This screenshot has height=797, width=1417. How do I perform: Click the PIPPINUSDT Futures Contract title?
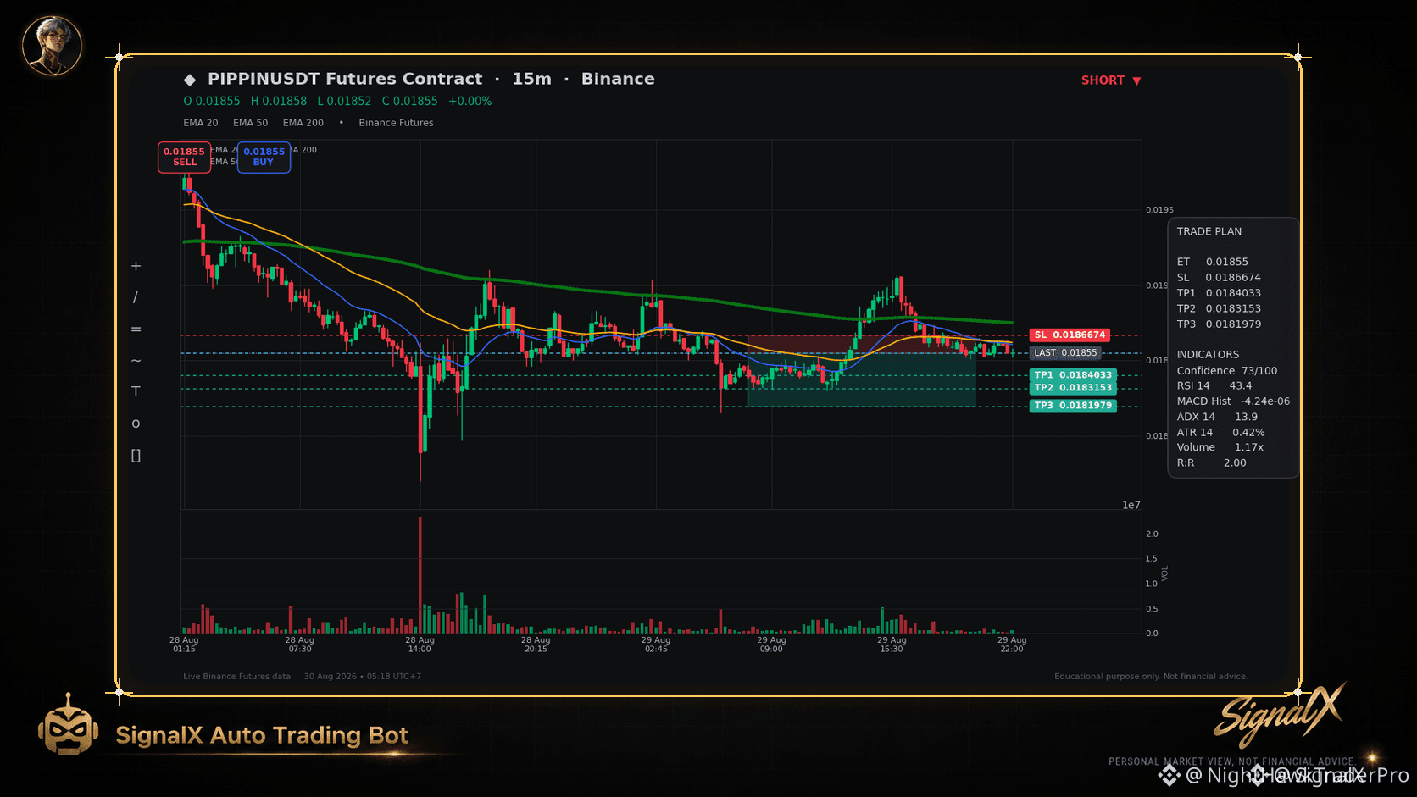click(345, 79)
